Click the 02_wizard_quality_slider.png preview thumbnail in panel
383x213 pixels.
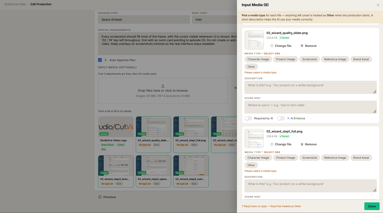coord(254,40)
